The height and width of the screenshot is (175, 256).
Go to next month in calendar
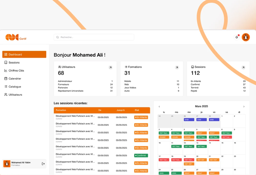244,106
